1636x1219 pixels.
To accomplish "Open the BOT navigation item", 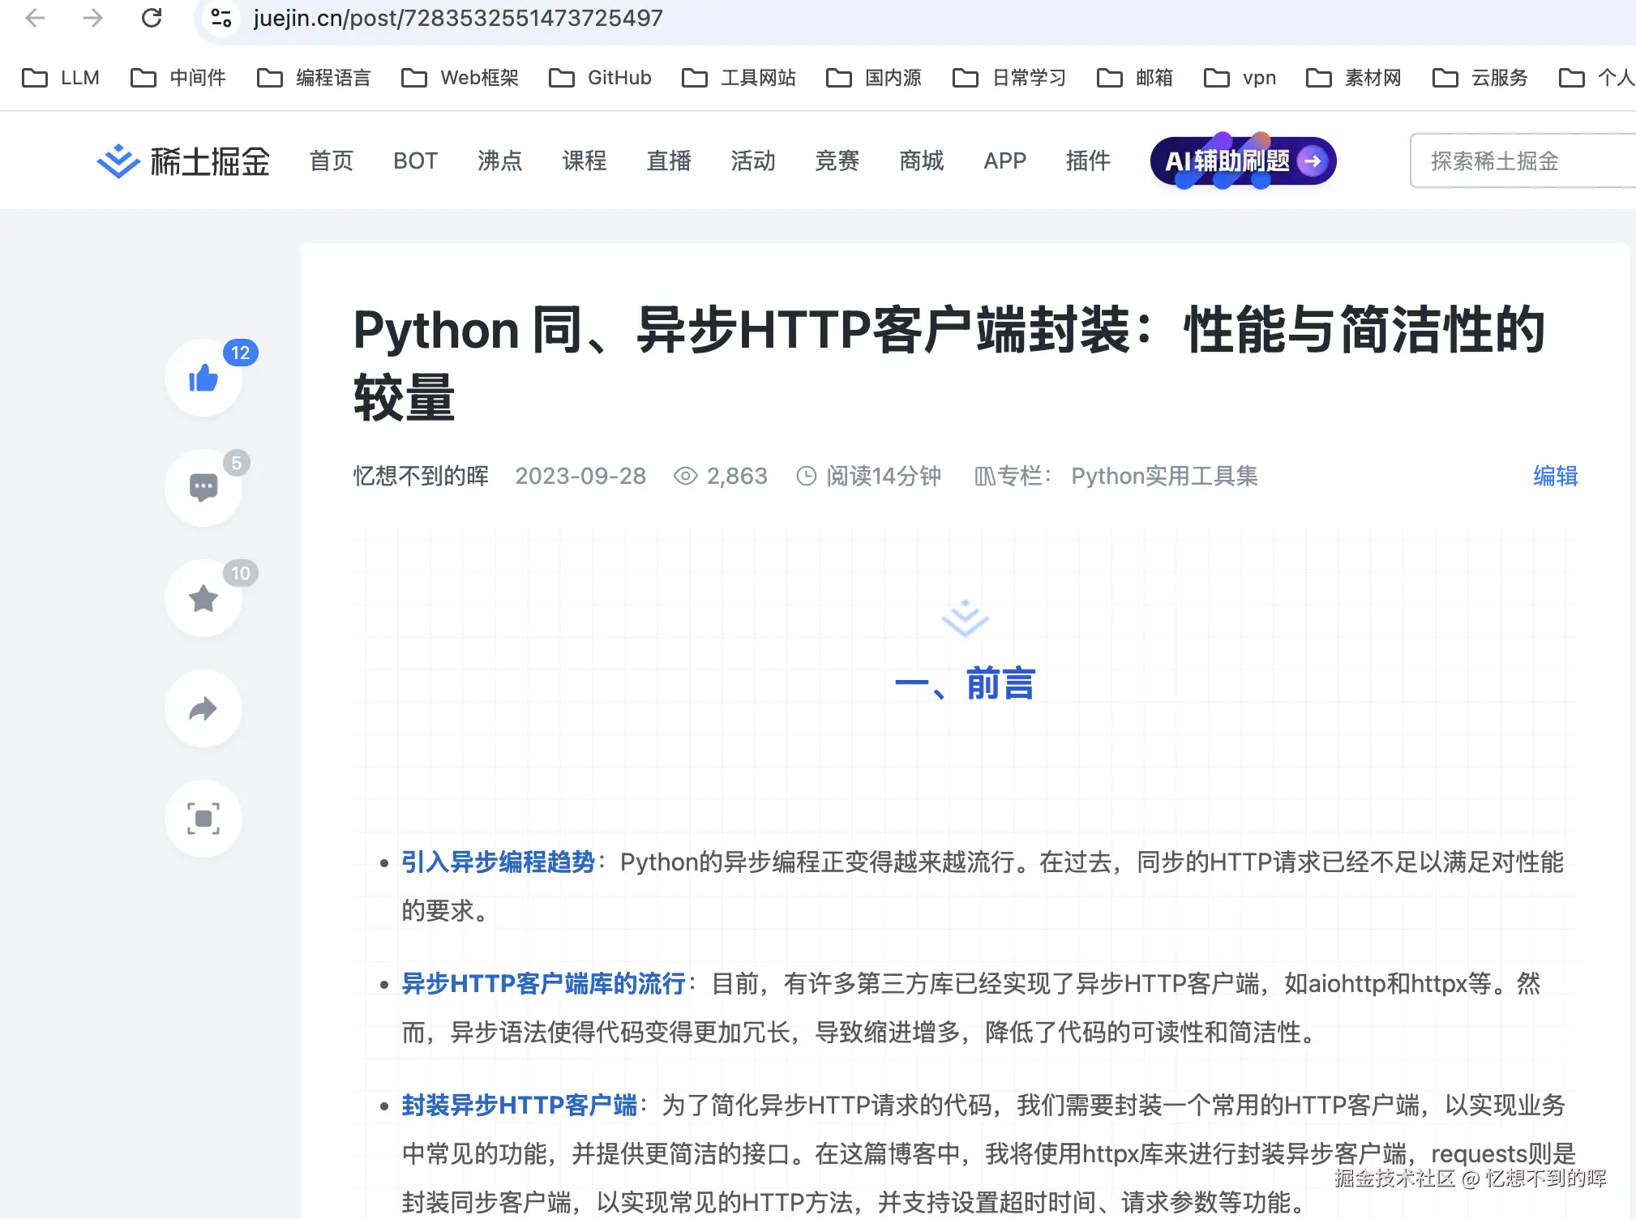I will [x=416, y=161].
